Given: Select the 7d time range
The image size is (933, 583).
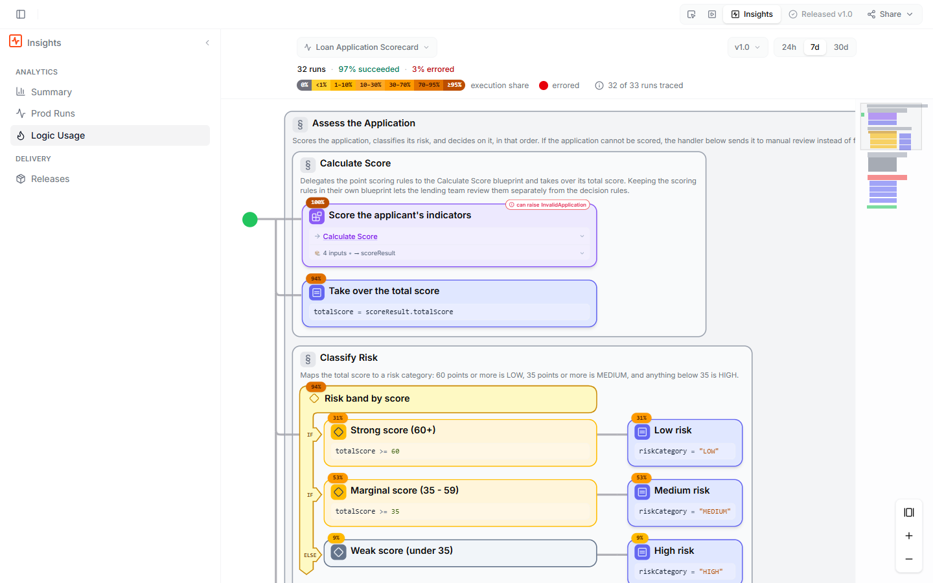Looking at the screenshot, I should (815, 47).
